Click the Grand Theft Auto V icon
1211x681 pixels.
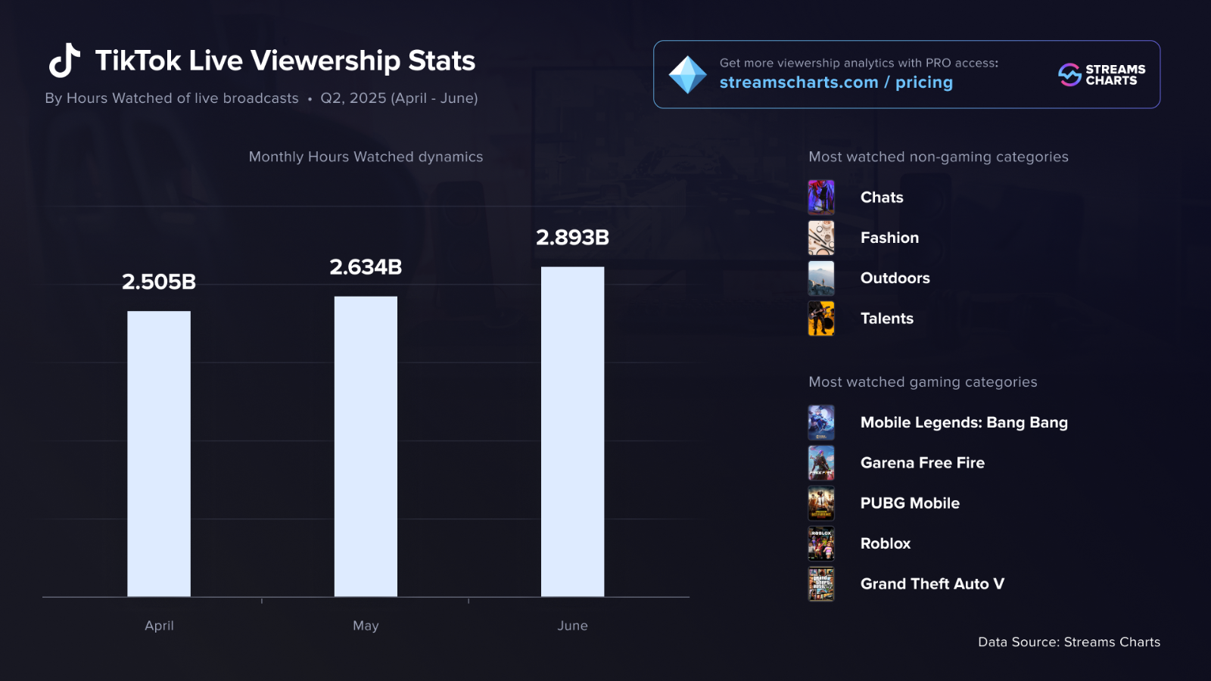[x=821, y=584]
